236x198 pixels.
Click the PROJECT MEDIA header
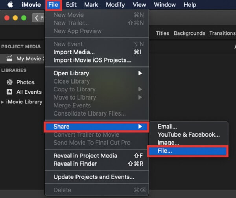tap(21, 47)
